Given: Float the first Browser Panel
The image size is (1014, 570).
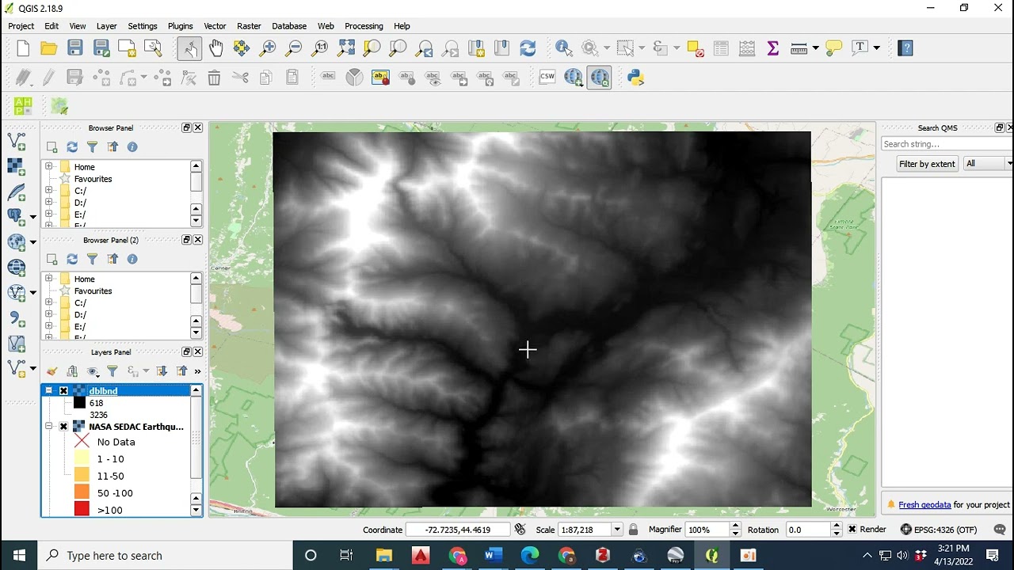Looking at the screenshot, I should [x=187, y=128].
